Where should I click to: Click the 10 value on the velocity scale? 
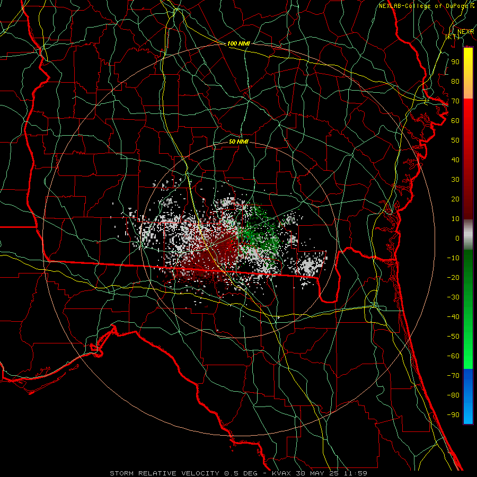coord(455,219)
